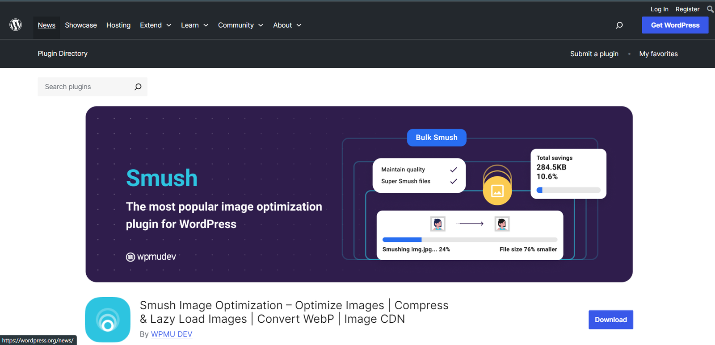Open the About menu item

click(x=282, y=25)
